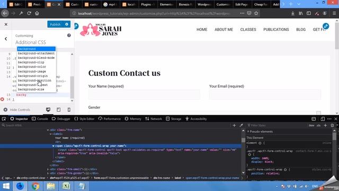Open the Network tab in devtools
Image resolution: width=339 pixels, height=191 pixels.
pyautogui.click(x=154, y=119)
